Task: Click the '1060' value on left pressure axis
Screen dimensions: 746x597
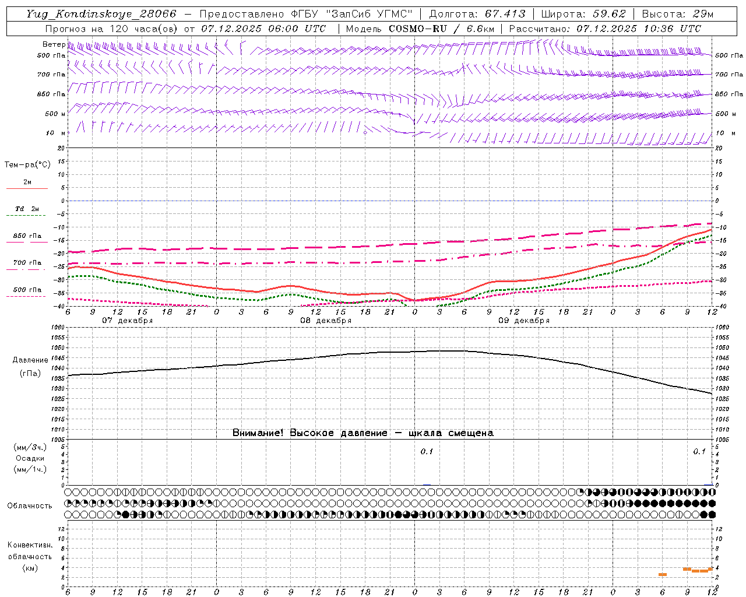Action: pos(57,328)
